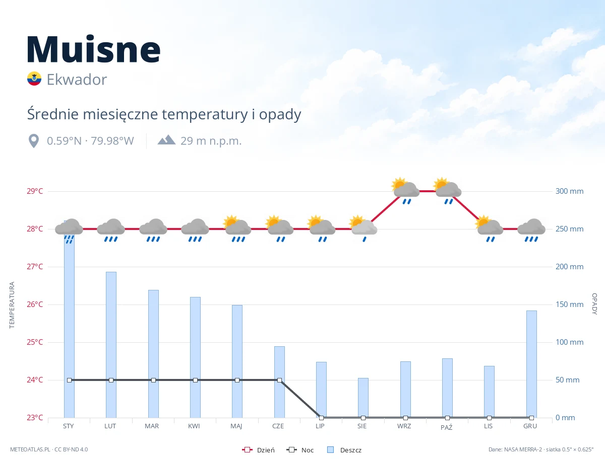Click the PAŹ month label
This screenshot has height=463, width=605.
[x=447, y=427]
